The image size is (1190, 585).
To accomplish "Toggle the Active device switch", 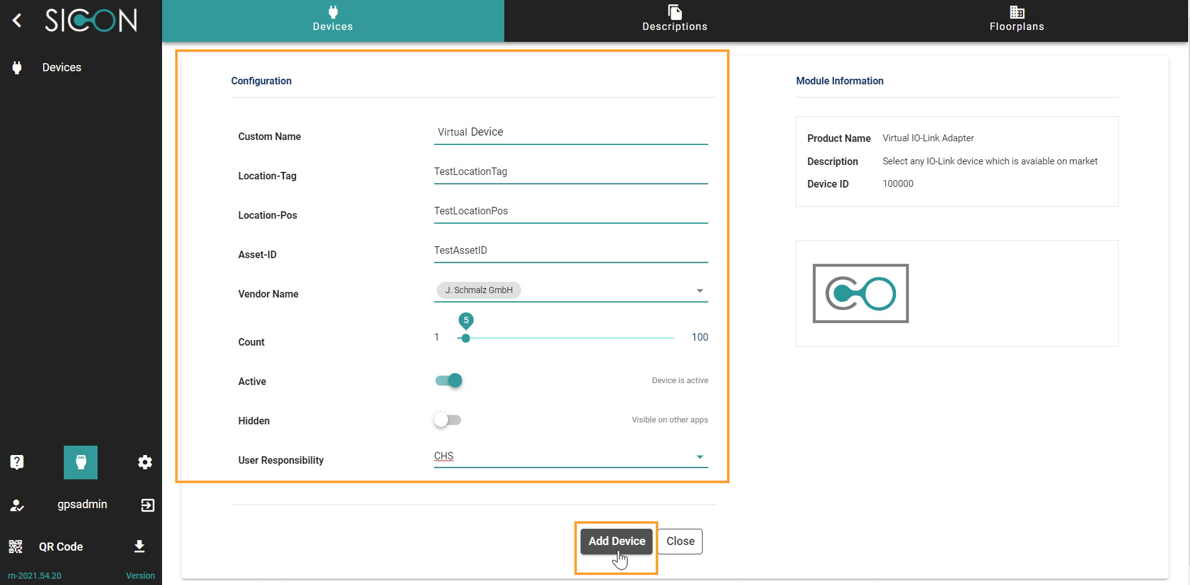I will (449, 381).
